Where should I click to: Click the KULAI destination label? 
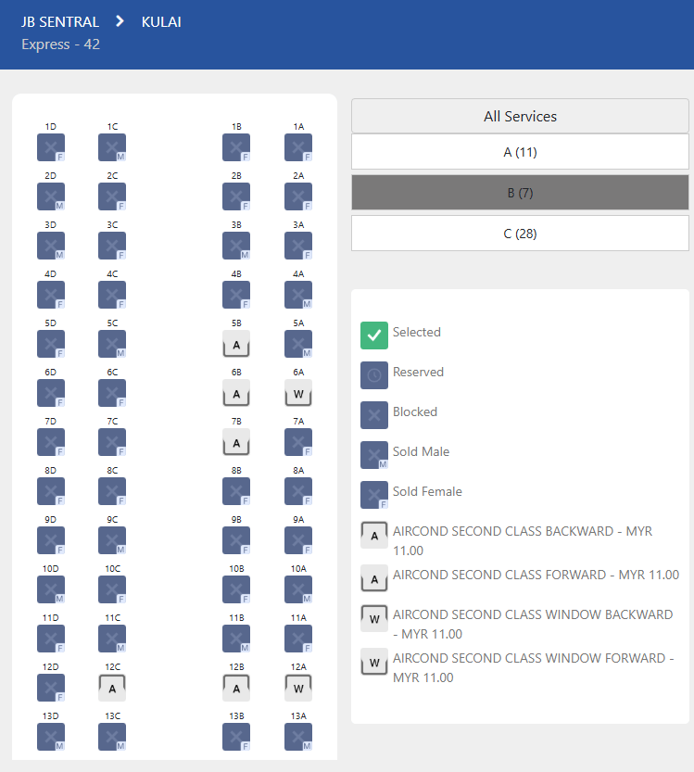(161, 22)
